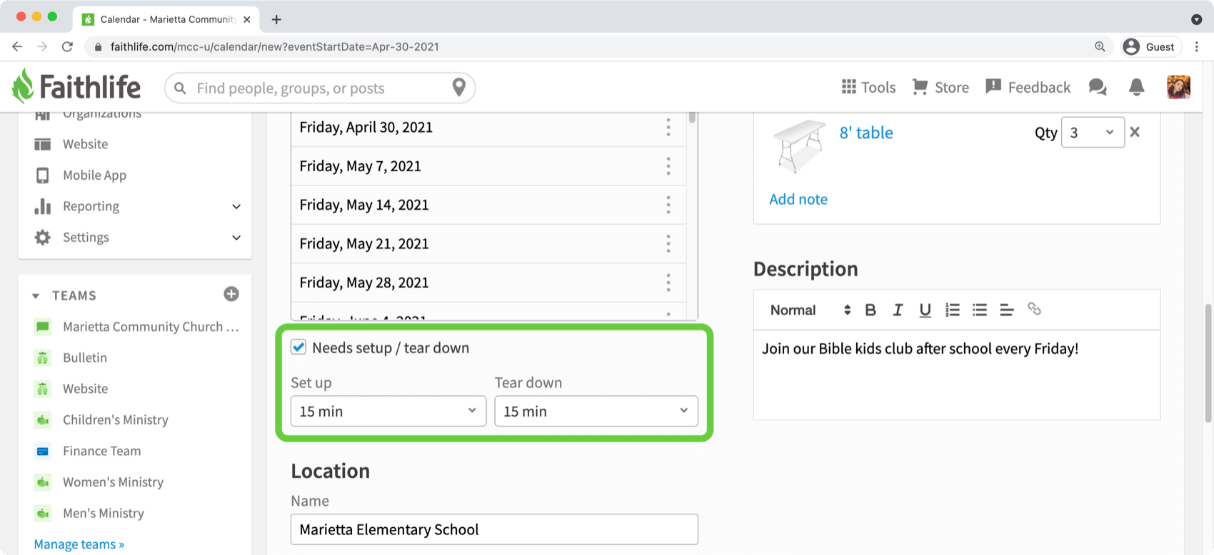Image resolution: width=1214 pixels, height=555 pixels.
Task: Remove the 8' table resource
Action: pyautogui.click(x=1135, y=132)
